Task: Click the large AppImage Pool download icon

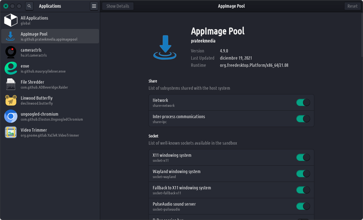Action: coord(165,47)
